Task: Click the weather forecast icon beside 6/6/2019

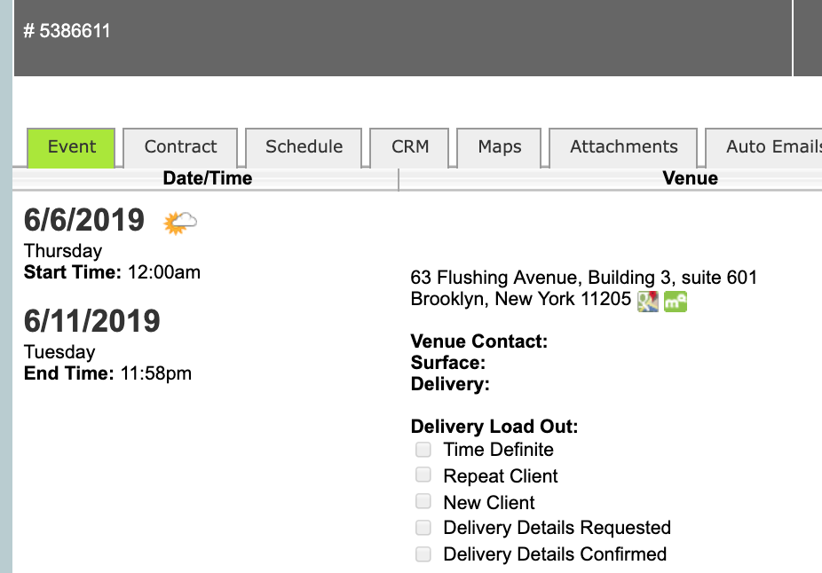Action: coord(180,223)
